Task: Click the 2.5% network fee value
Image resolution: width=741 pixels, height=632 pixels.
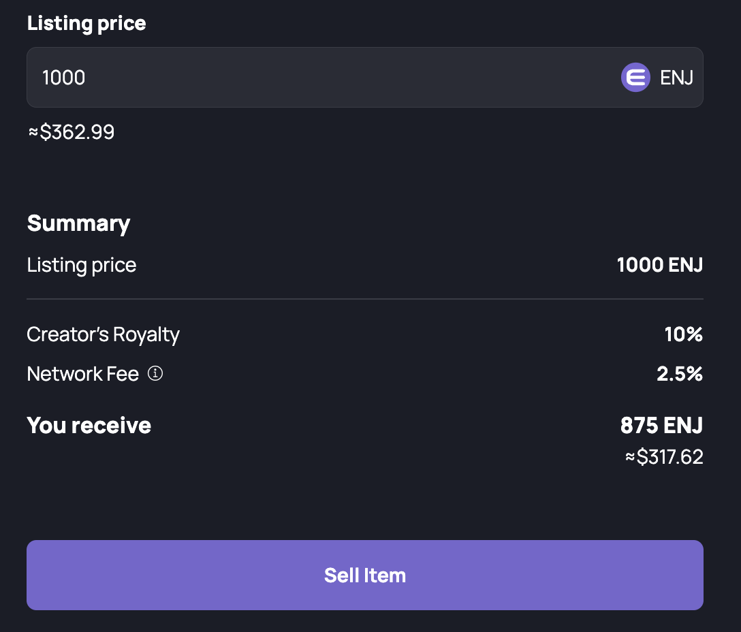Action: coord(680,374)
